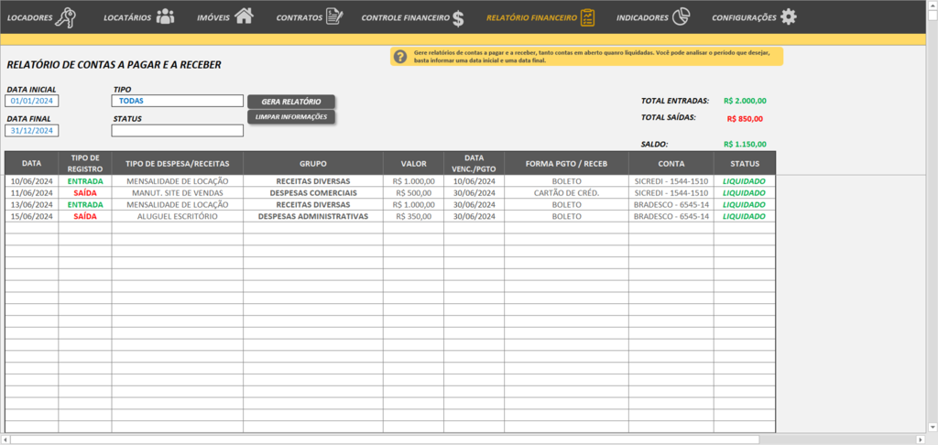
Task: Click the Total Saídas value R$ 850,00
Action: pos(745,119)
